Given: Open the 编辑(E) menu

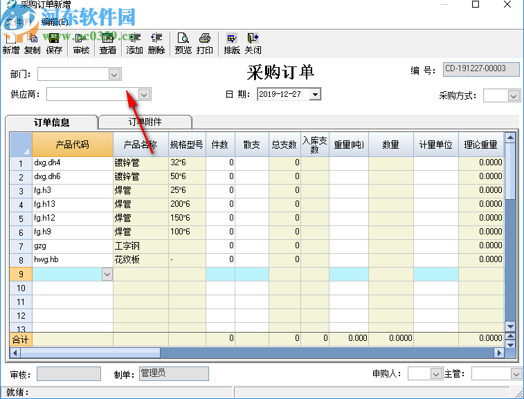Looking at the screenshot, I should (x=55, y=22).
